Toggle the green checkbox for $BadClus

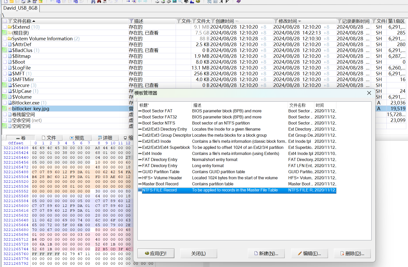[x=5, y=50]
